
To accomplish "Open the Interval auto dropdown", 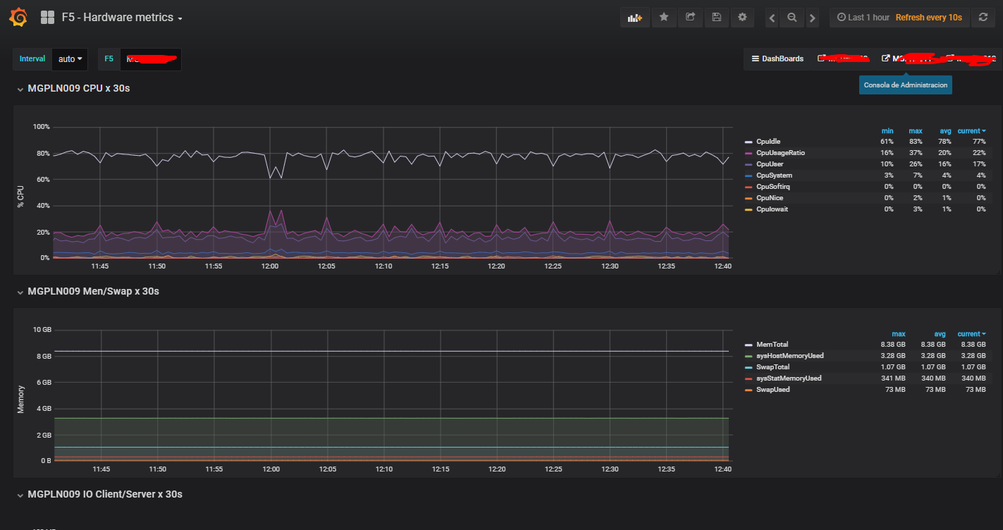I will 70,59.
